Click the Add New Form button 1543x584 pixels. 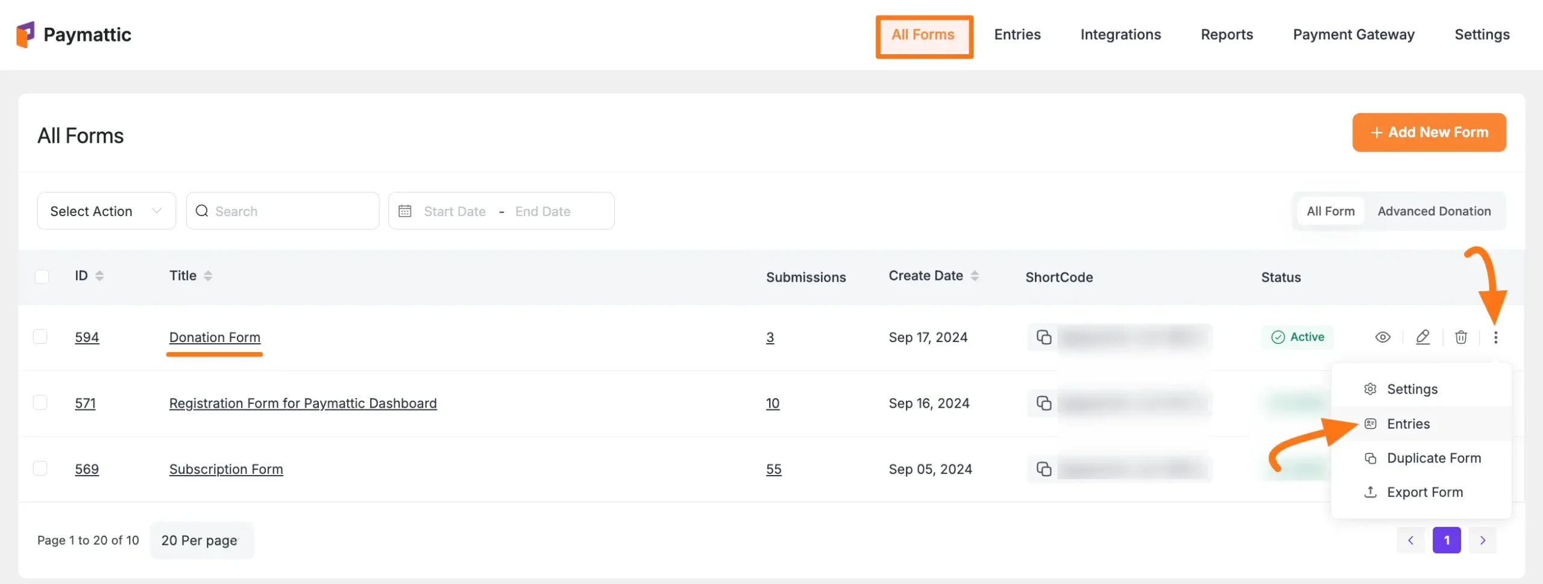(x=1429, y=132)
